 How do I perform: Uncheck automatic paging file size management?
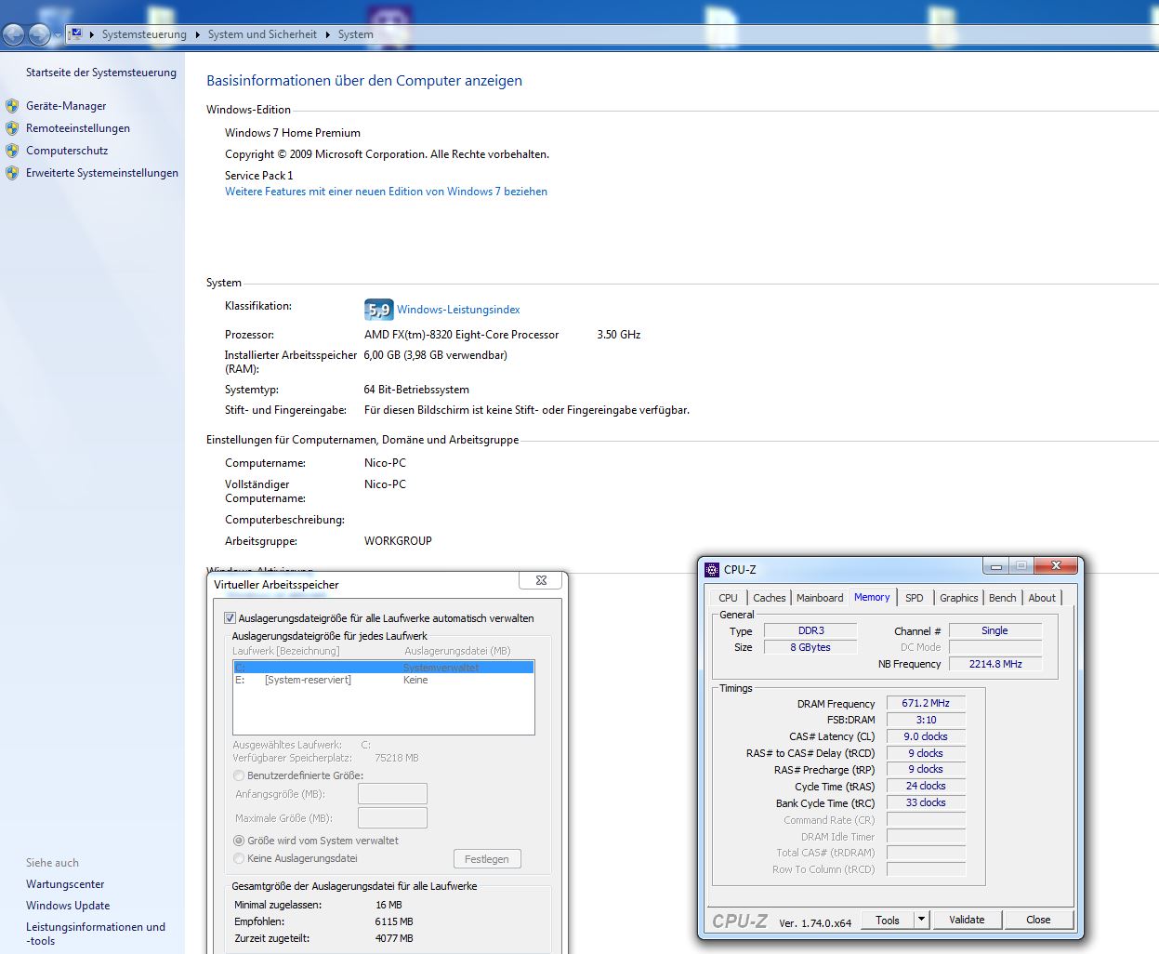(230, 617)
